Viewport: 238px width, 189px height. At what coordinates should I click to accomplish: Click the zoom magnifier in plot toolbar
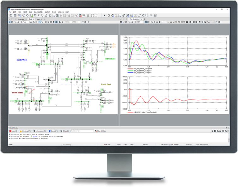point(130,22)
